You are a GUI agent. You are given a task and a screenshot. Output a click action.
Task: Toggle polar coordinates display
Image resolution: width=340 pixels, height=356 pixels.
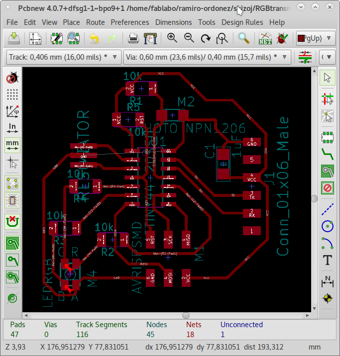click(12, 111)
